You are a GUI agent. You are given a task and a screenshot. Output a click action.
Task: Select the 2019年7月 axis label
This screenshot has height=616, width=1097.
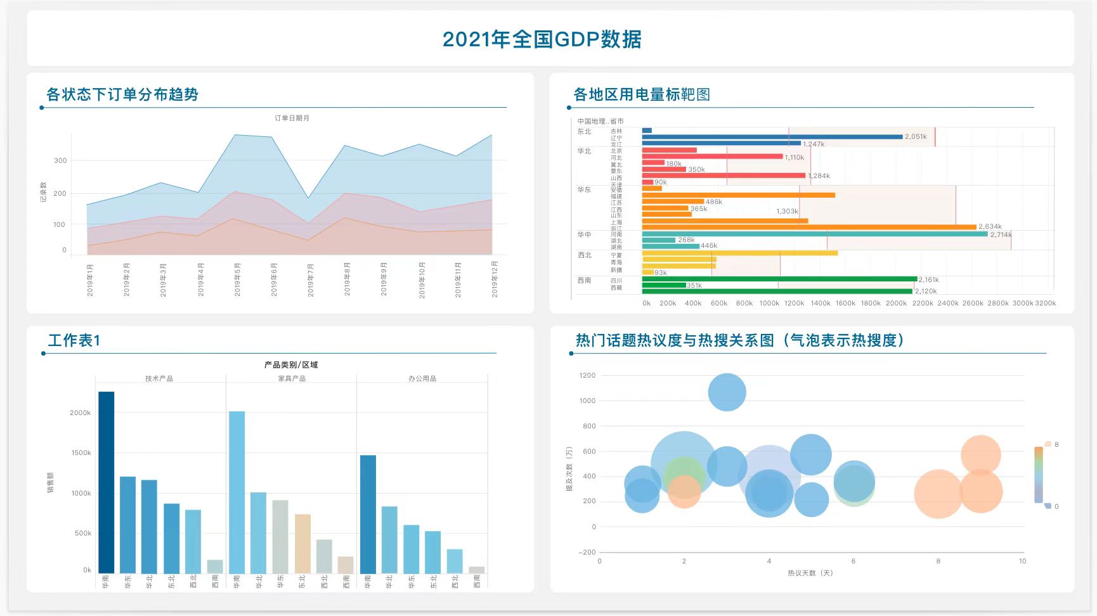click(x=311, y=280)
